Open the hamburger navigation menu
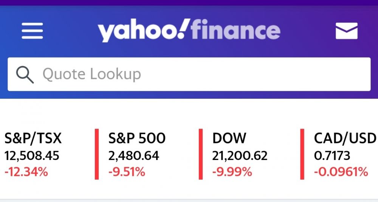Image resolution: width=378 pixels, height=202 pixels. click(32, 31)
